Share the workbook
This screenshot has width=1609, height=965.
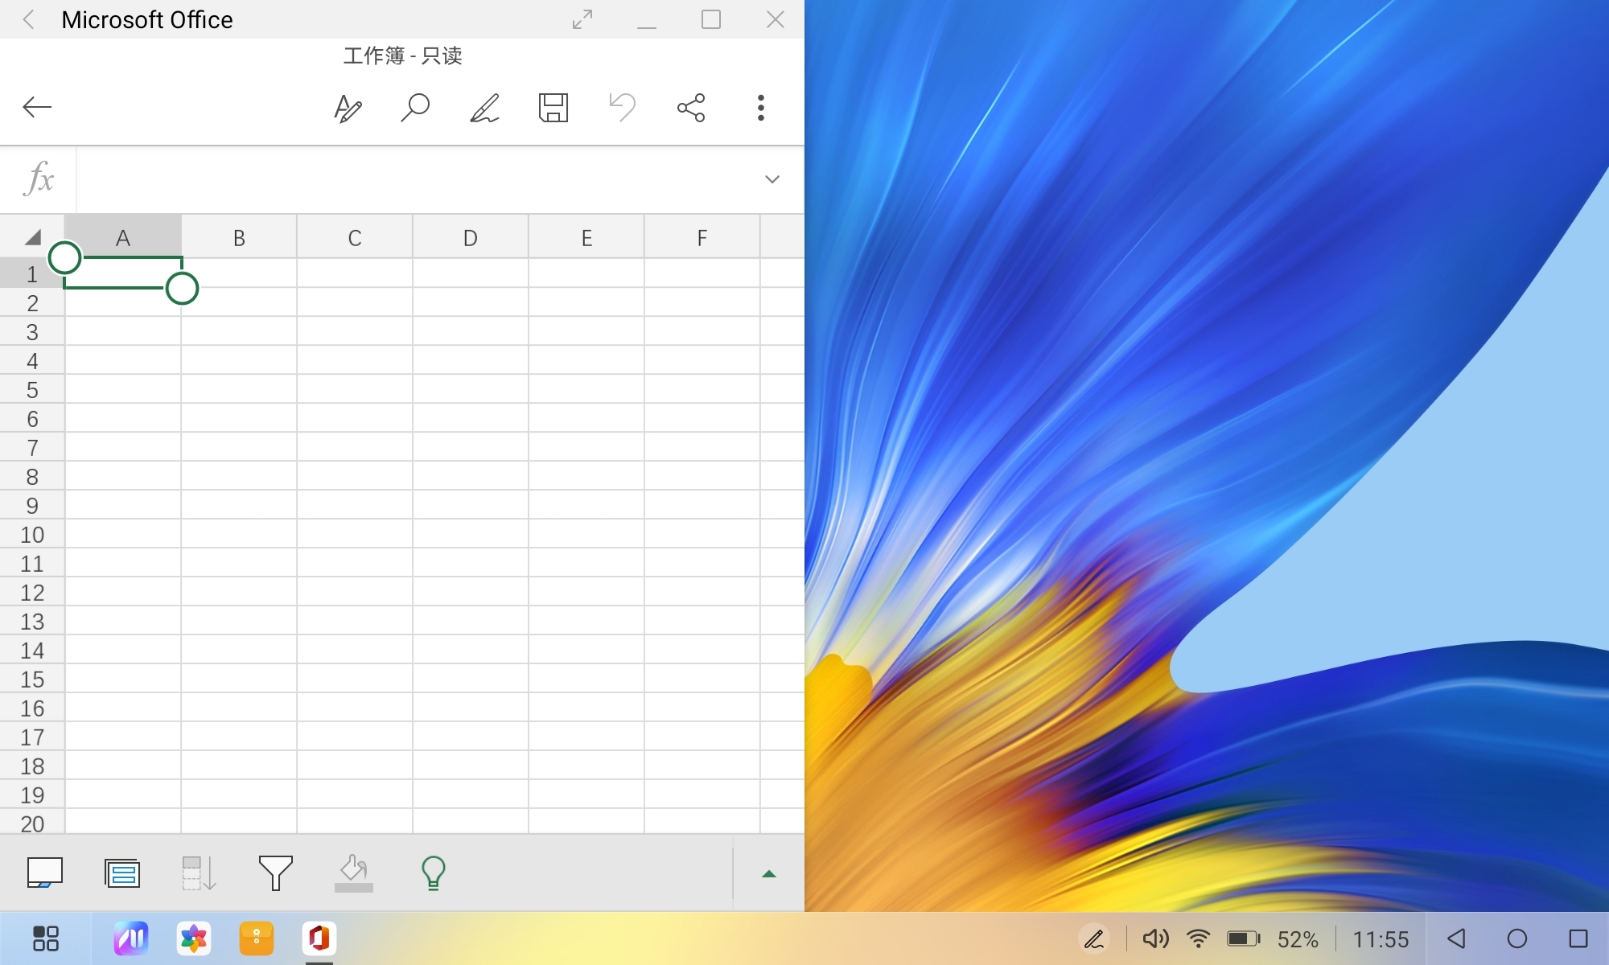[691, 108]
